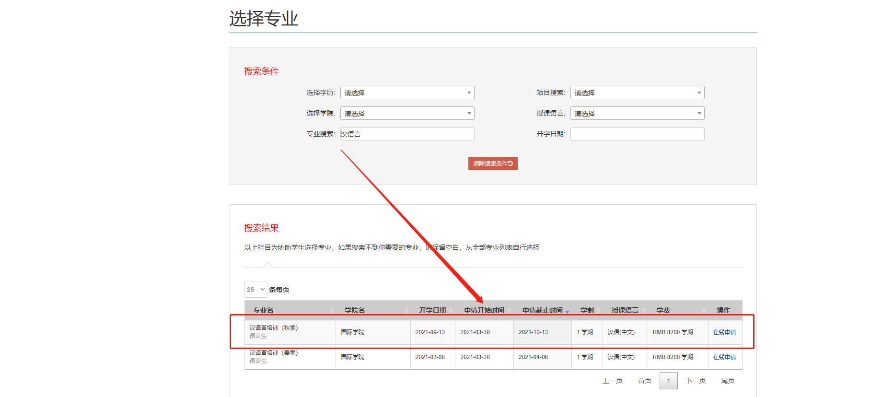Image resolution: width=871 pixels, height=397 pixels.
Task: Focus the 开学日期 date field
Action: pos(637,134)
